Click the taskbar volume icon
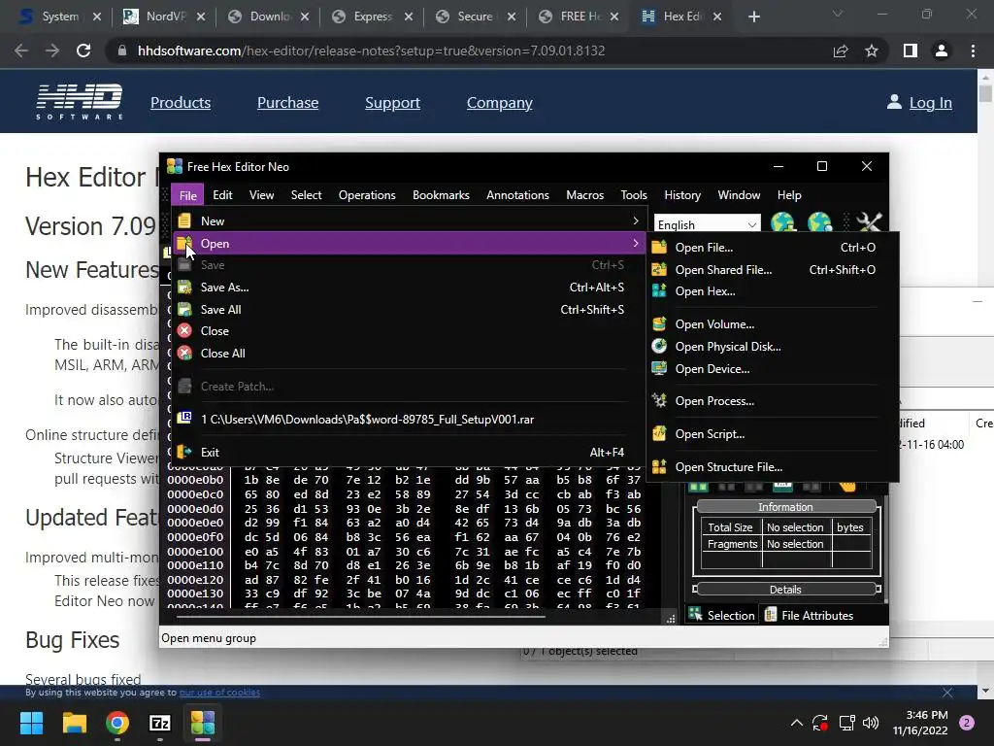 871,723
